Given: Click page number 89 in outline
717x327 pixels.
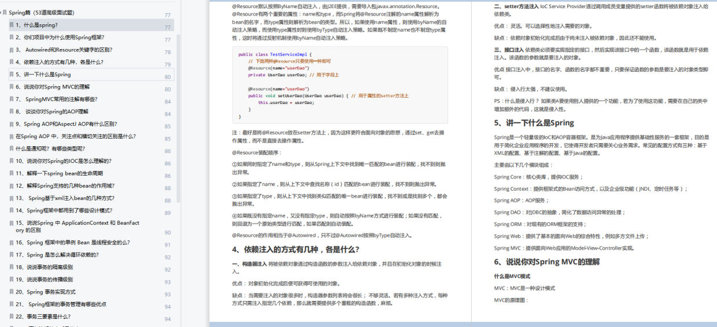Looking at the screenshot, I should coord(168,213).
